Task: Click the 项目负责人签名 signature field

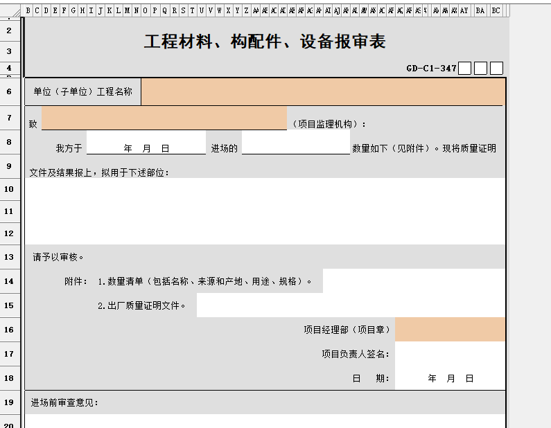Action: point(450,354)
